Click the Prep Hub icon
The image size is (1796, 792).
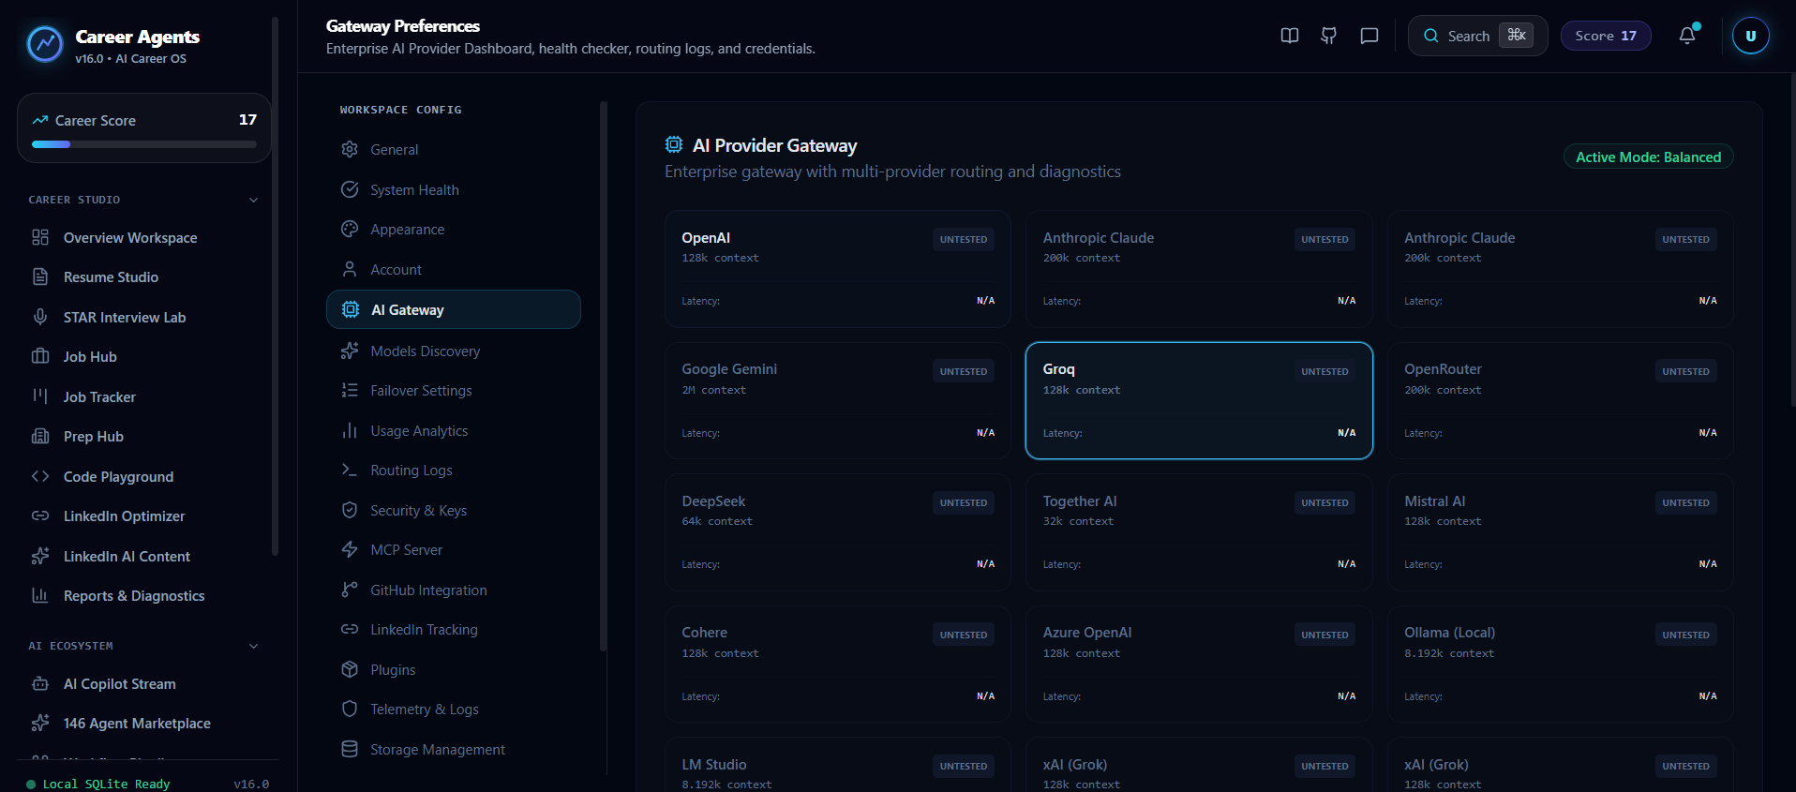point(40,436)
